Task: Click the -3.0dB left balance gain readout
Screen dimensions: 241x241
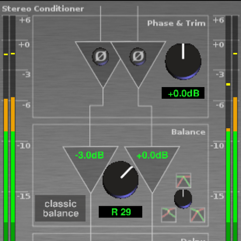Action: 89,155
